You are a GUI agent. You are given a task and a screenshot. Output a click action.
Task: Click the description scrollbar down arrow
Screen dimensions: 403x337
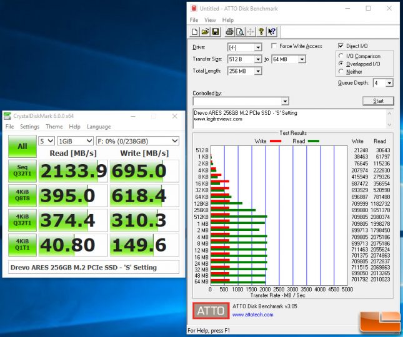(389, 124)
